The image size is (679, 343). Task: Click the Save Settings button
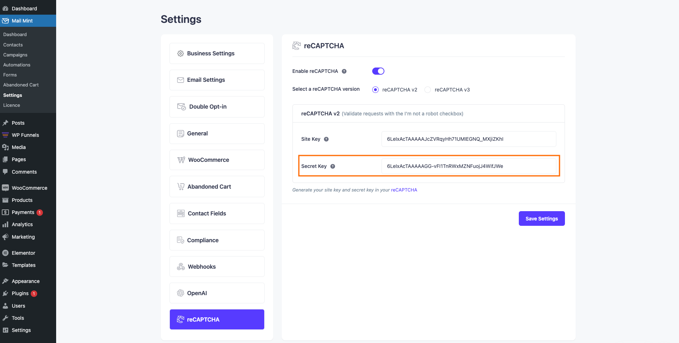click(x=542, y=219)
